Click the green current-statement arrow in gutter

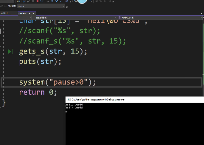[10, 52]
